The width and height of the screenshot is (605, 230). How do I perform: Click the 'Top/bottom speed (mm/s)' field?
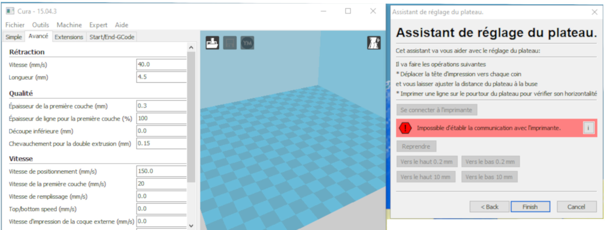(161, 209)
